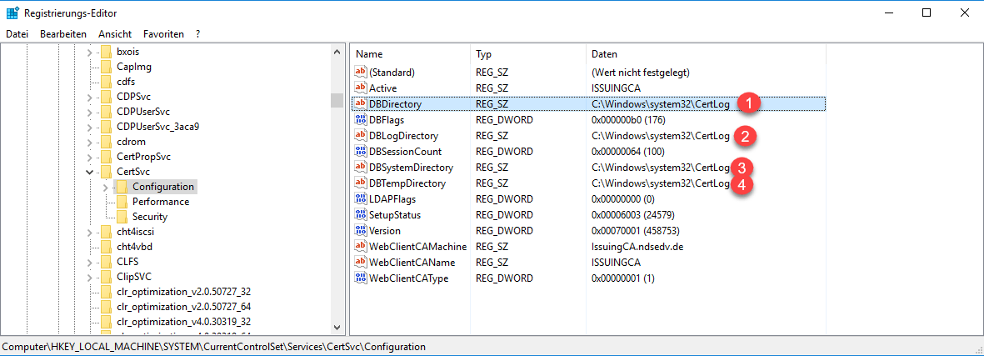Click the DWORD icon beside SetupStatus
The image size is (984, 356).
point(361,215)
